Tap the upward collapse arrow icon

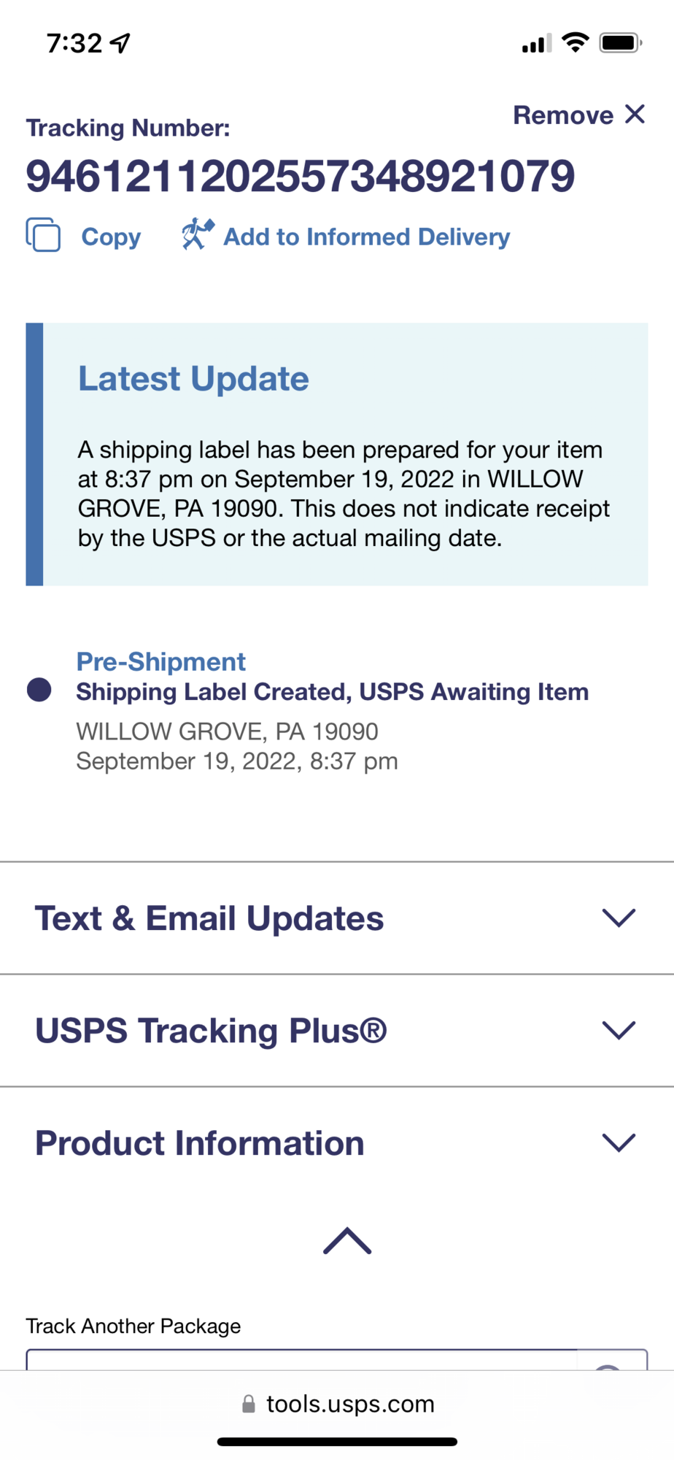[x=347, y=1241]
